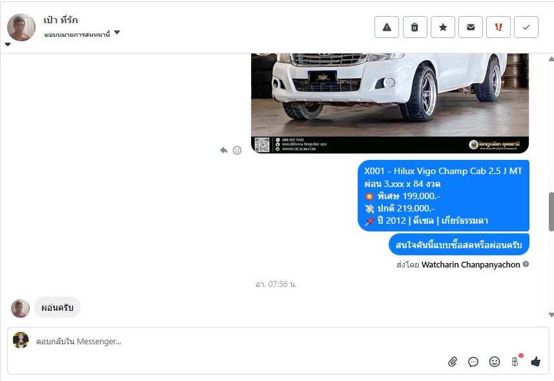Screen dimensions: 554x381
Task: Attach a file with the paperclip icon
Action: [x=453, y=362]
